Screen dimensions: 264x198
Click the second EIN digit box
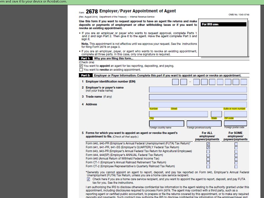[x=184, y=82]
